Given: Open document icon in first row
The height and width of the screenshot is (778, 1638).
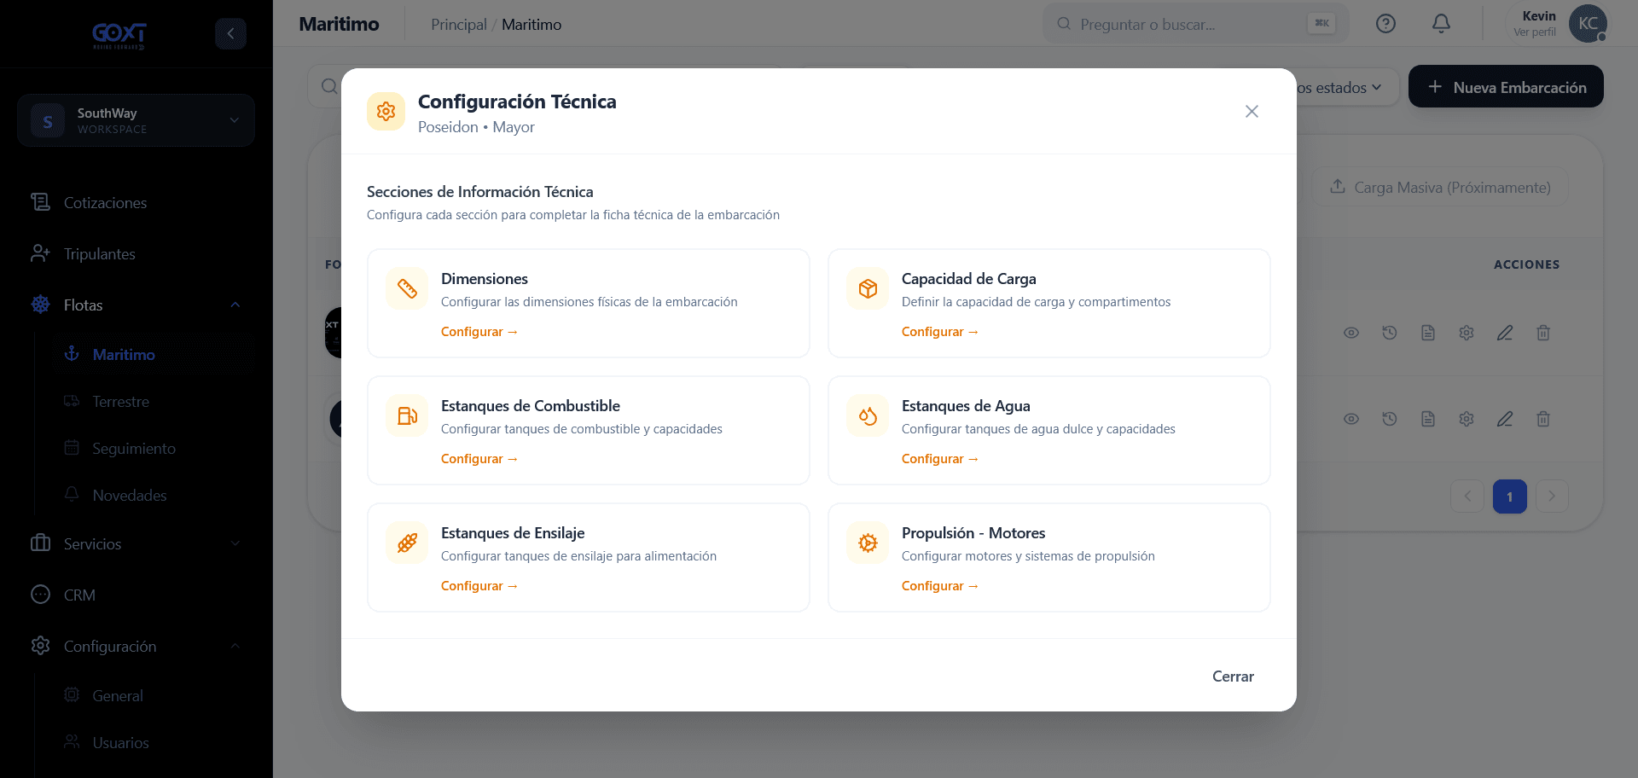Looking at the screenshot, I should (1428, 333).
